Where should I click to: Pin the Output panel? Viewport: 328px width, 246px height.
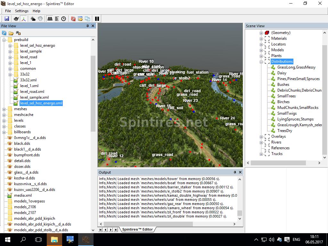coord(235,172)
